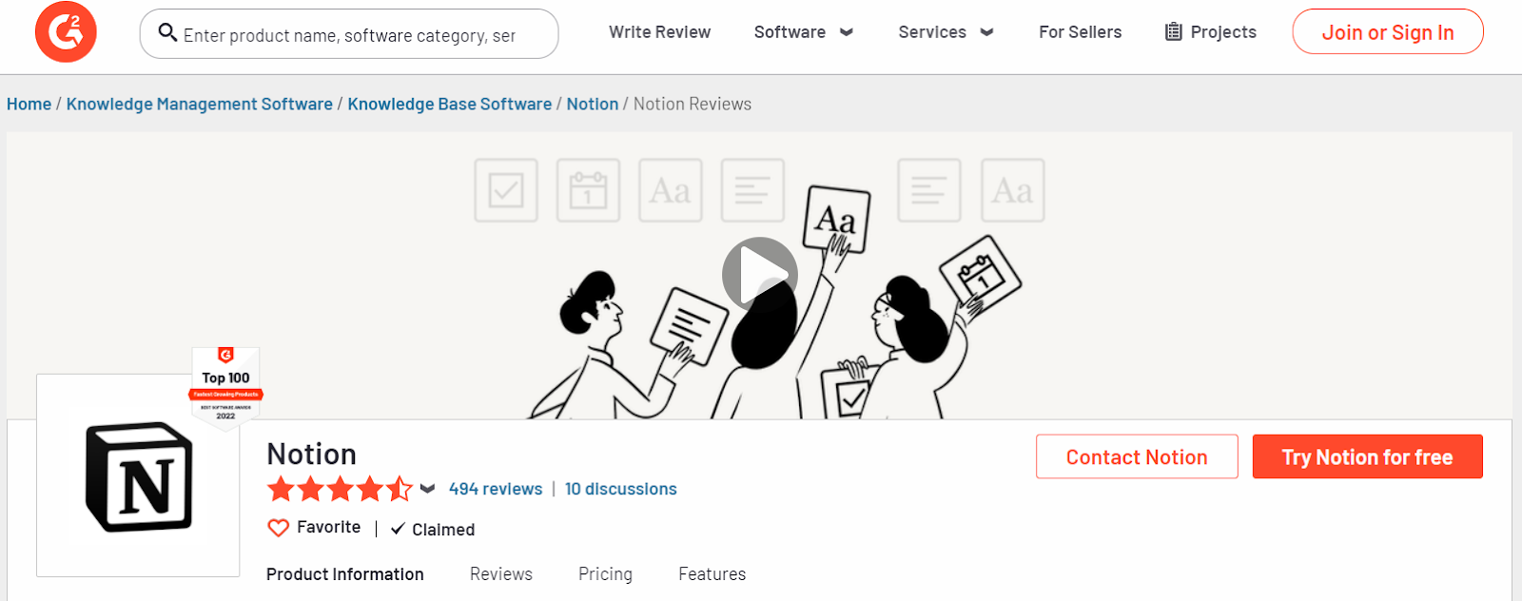Click the Top 100 badge
Viewport: 1522px width, 601px height.
[x=225, y=388]
